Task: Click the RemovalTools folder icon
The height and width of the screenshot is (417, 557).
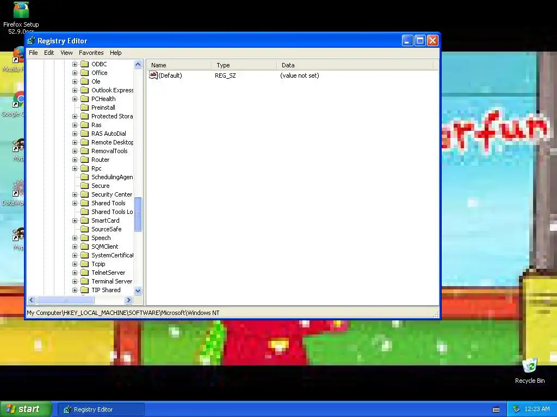Action: [x=84, y=151]
